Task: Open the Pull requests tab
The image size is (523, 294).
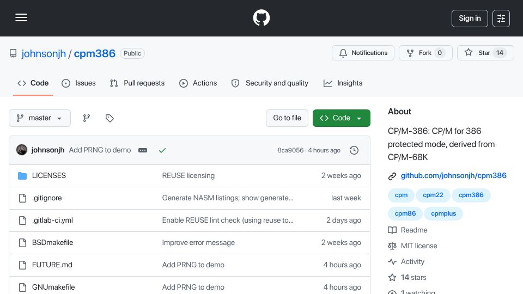Action: point(137,83)
